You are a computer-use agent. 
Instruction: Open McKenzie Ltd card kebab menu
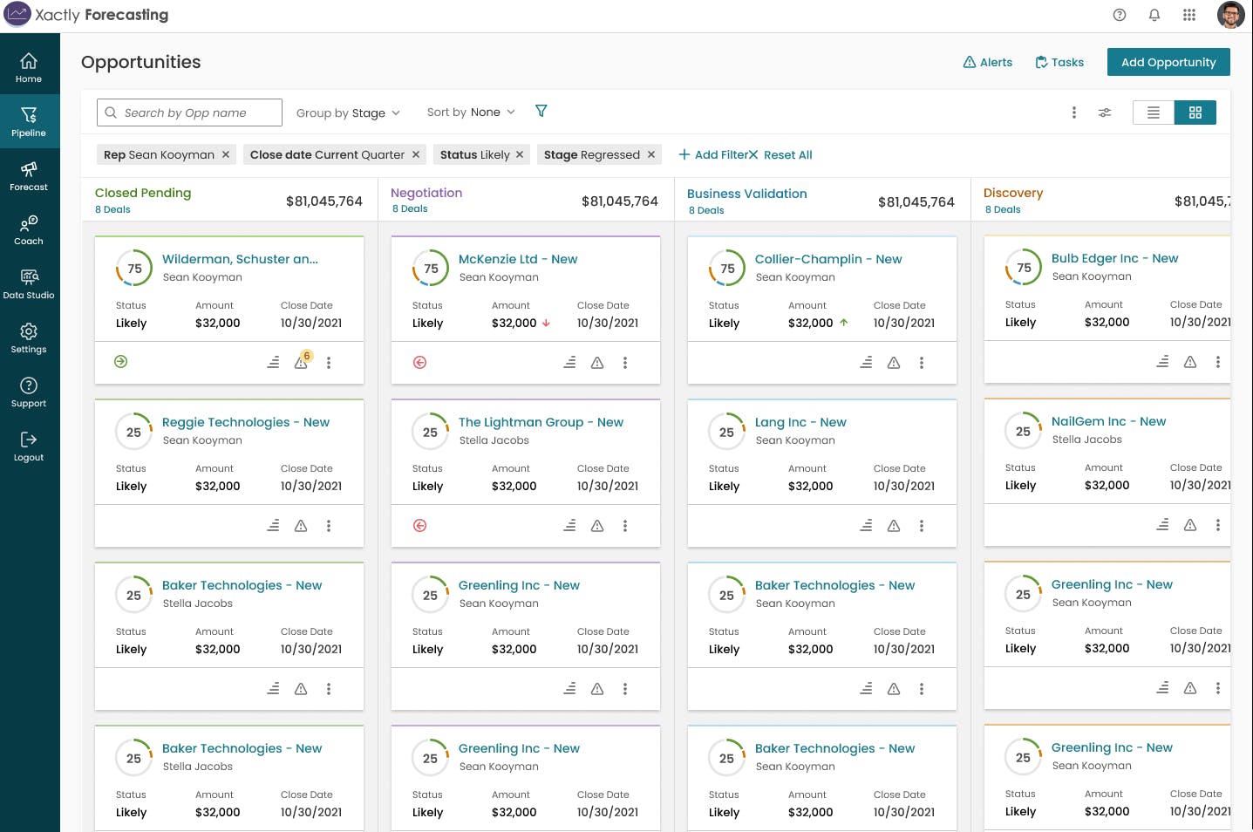coord(625,363)
